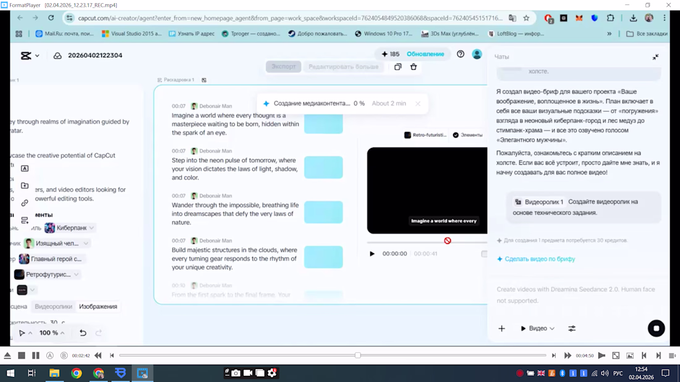Toggle the checkbox beside preview timecode
This screenshot has height=382, width=680.
tap(484, 254)
